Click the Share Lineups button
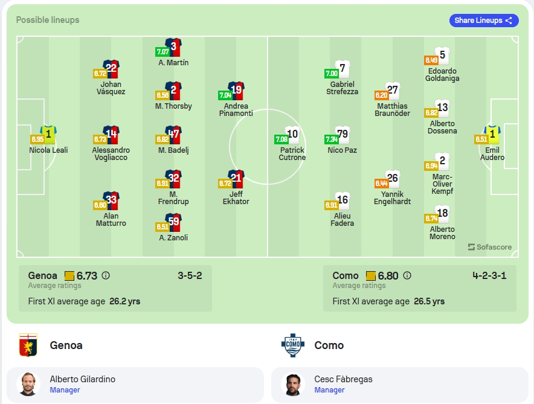This screenshot has height=404, width=534. [x=484, y=21]
